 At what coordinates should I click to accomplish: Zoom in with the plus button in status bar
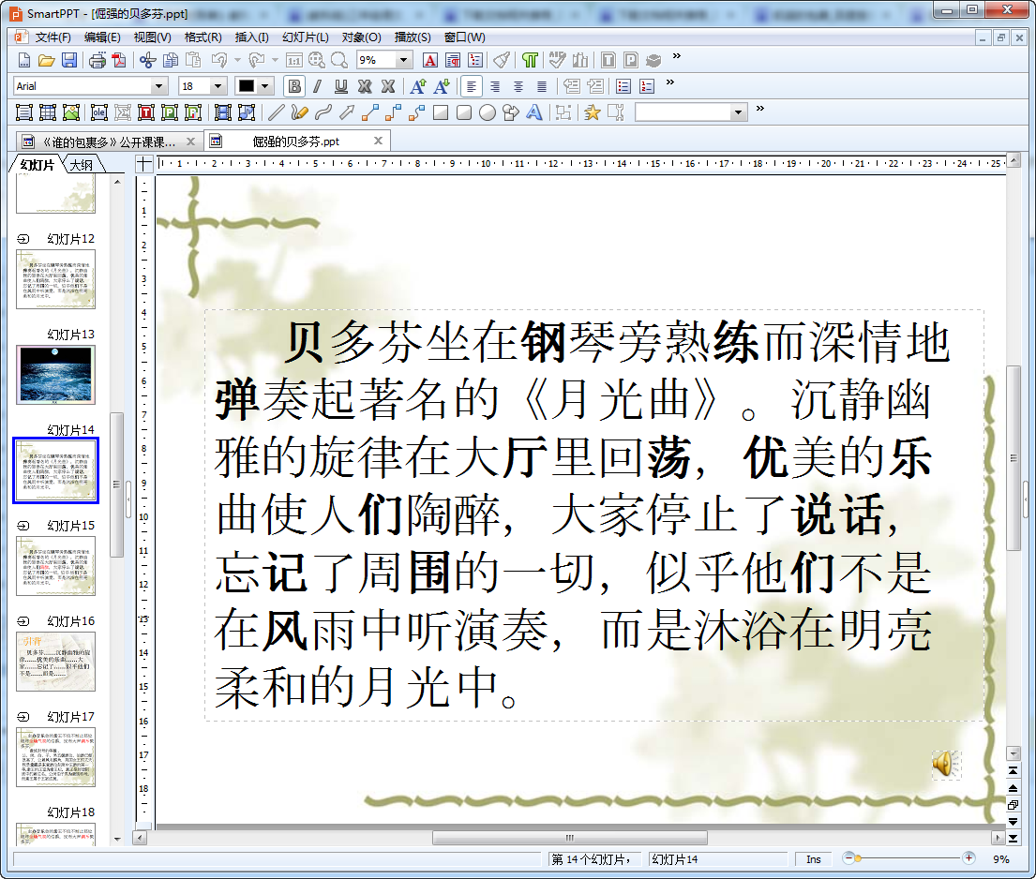(968, 858)
